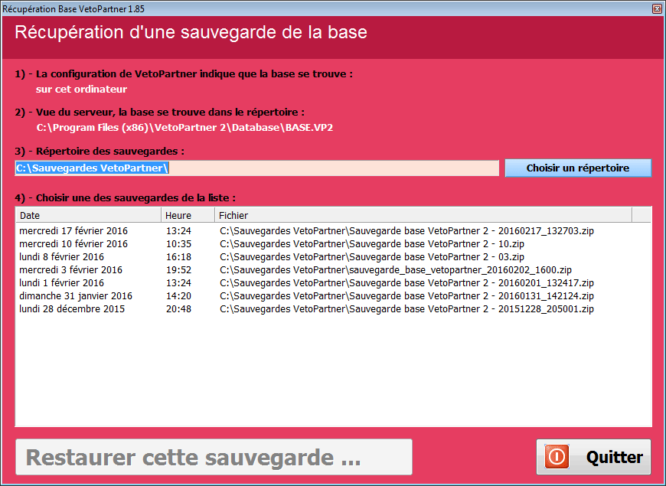Screen dimensions: 666x486
Task: Click the red power icon on Quitter
Action: tap(557, 457)
